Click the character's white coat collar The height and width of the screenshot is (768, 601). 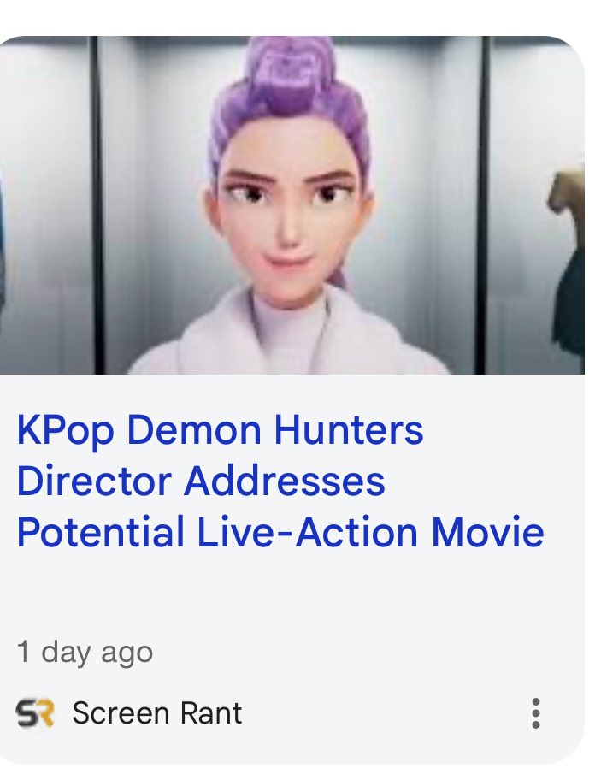(289, 333)
